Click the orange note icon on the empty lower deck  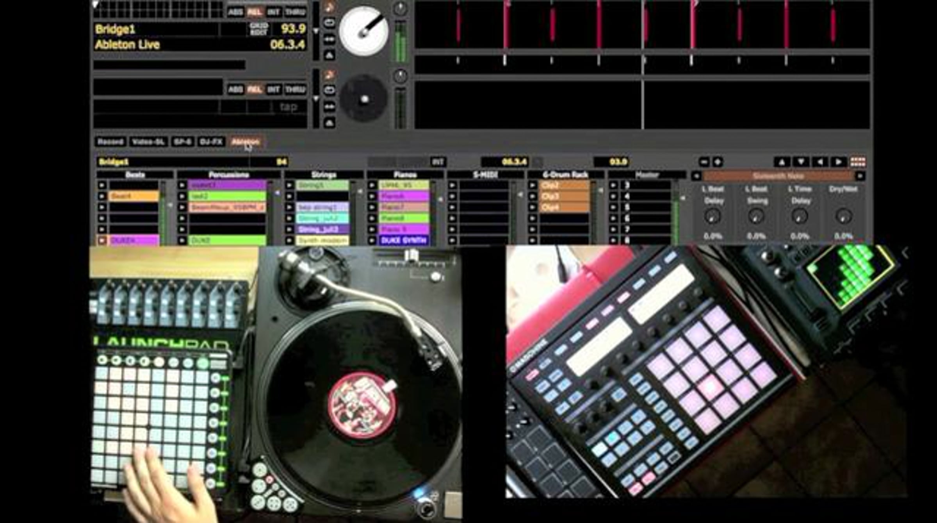point(330,74)
